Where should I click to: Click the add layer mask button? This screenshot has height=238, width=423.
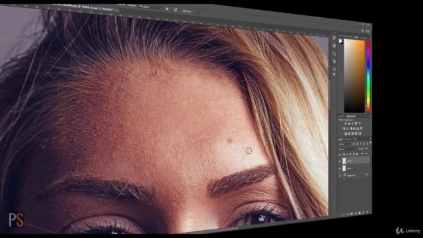352,214
